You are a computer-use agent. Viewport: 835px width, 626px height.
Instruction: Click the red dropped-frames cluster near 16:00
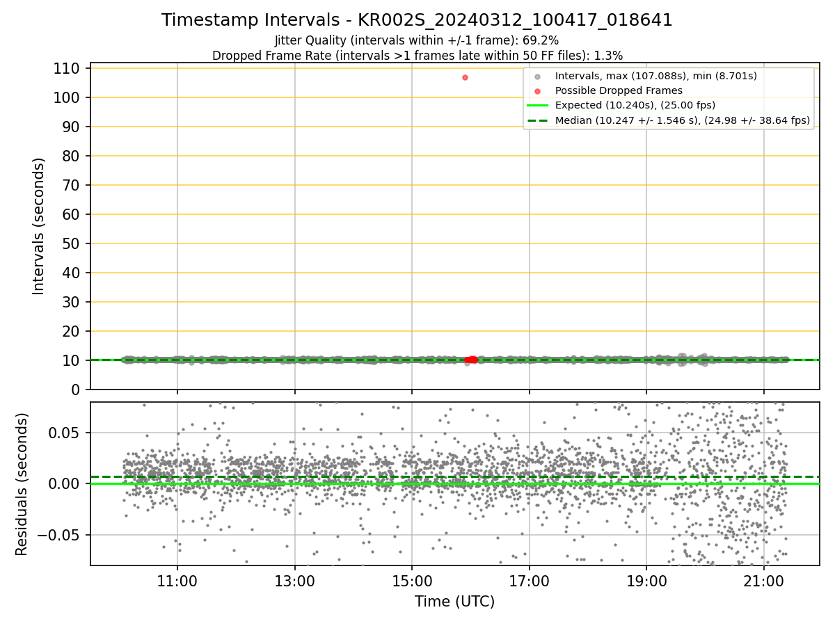point(472,360)
